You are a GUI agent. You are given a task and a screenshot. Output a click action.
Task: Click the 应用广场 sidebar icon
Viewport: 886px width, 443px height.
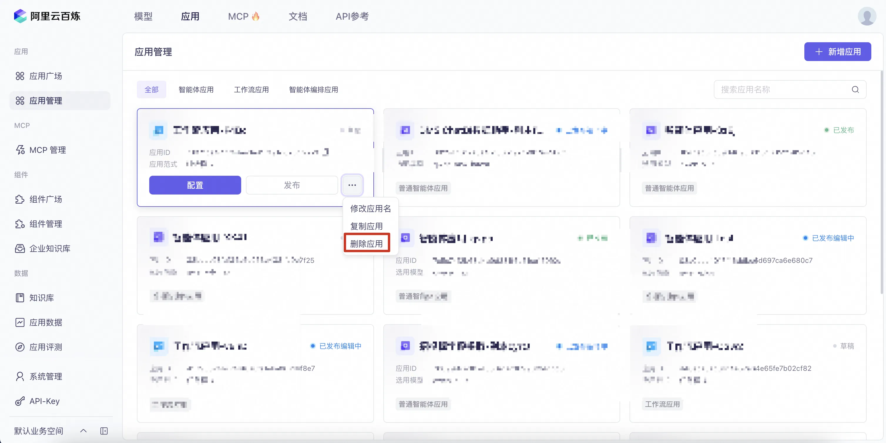(x=20, y=76)
